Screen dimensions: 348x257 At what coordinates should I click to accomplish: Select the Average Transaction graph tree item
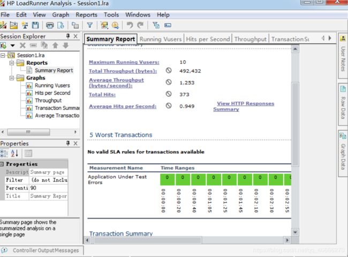[57, 116]
